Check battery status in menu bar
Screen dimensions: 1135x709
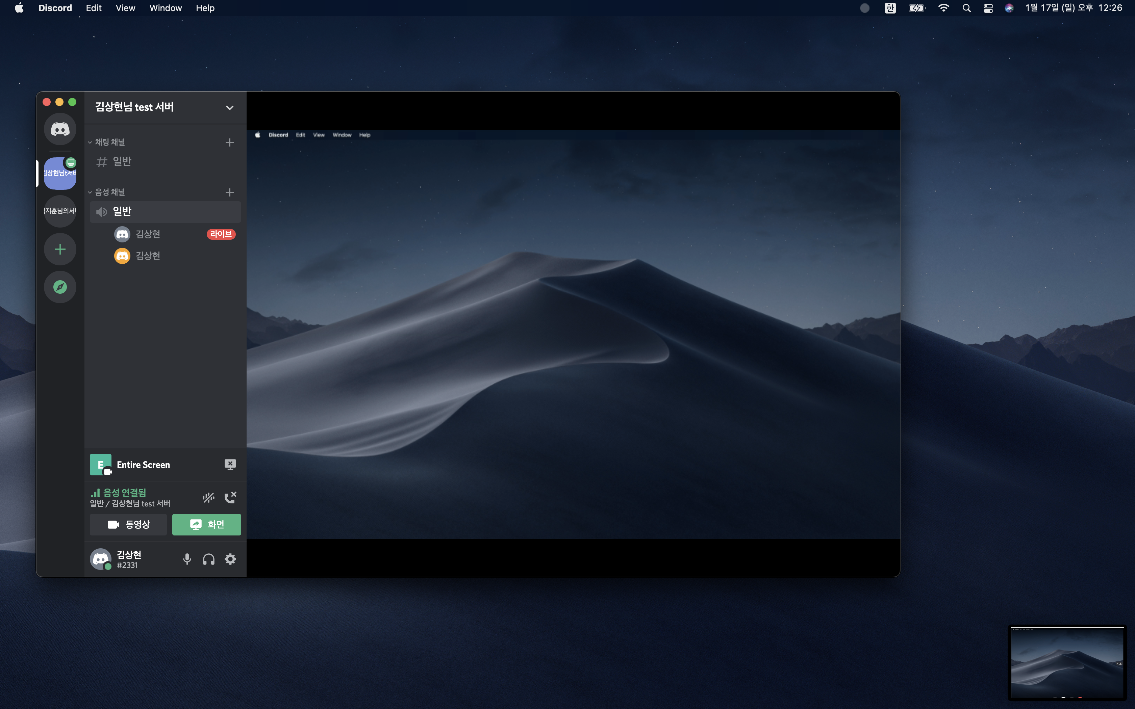pos(917,8)
